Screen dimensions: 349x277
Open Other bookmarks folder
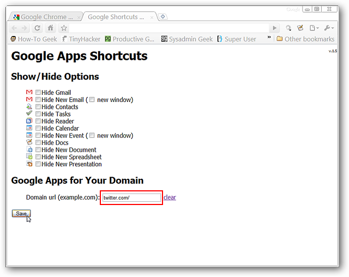coord(305,39)
